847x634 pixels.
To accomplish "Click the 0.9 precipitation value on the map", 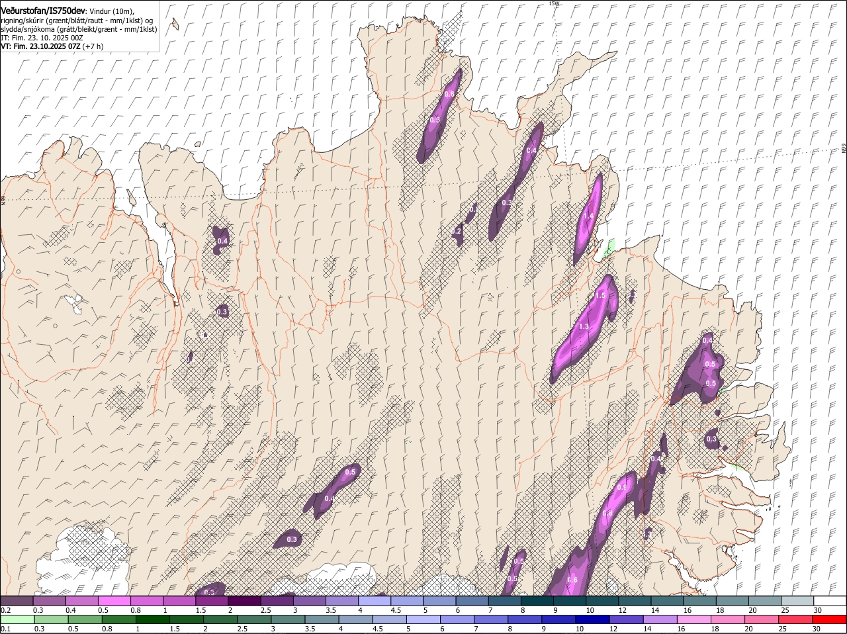I will tap(621, 487).
